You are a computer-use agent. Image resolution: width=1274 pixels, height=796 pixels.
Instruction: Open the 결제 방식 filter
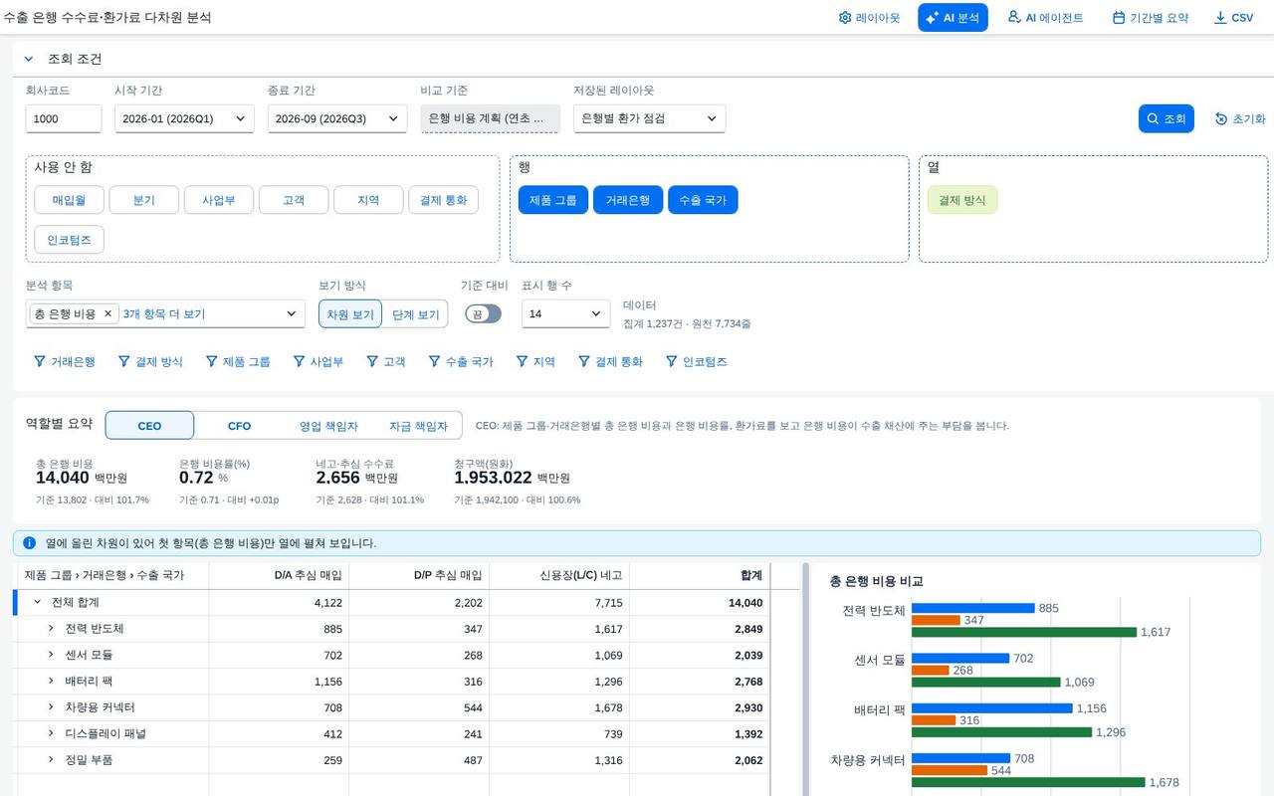coord(150,362)
